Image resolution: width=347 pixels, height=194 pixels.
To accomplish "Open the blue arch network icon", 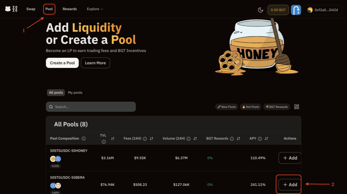I will point(296,10).
